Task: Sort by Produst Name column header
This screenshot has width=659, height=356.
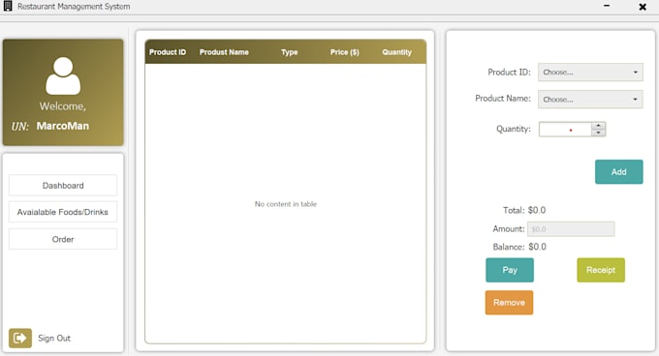Action: pyautogui.click(x=224, y=52)
